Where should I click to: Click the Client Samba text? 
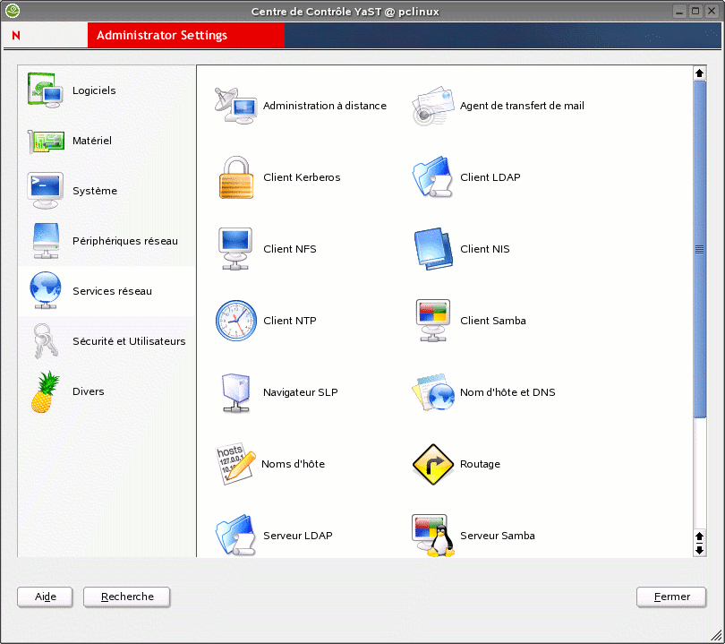[493, 321]
